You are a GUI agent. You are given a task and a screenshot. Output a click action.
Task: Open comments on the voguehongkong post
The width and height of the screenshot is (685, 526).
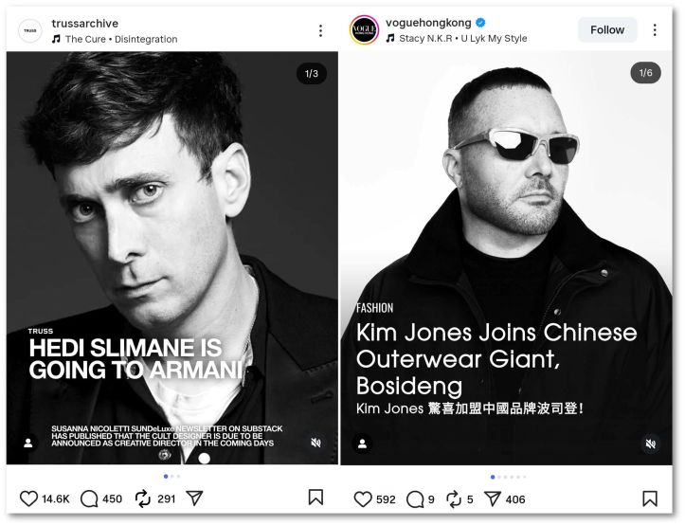(x=415, y=499)
